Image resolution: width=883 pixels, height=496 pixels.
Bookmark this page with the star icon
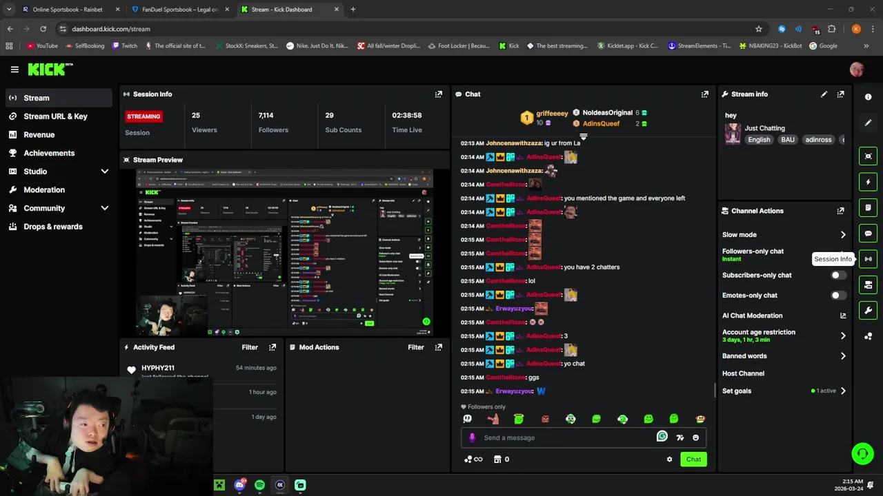(759, 29)
